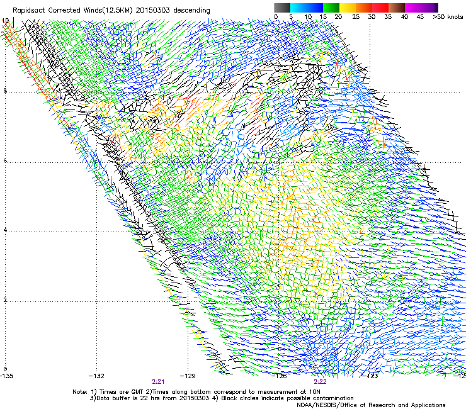Image resolution: width=466 pixels, height=409 pixels.
Task: Click the '-135' longitude axis label
Action: (x=6, y=376)
